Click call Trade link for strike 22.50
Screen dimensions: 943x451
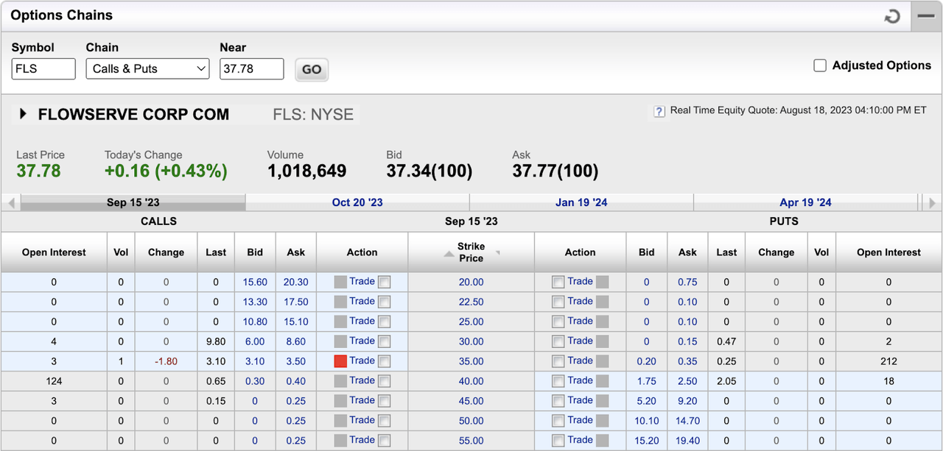[x=362, y=301]
